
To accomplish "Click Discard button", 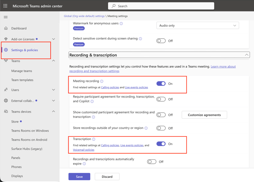I will pos(107,176).
